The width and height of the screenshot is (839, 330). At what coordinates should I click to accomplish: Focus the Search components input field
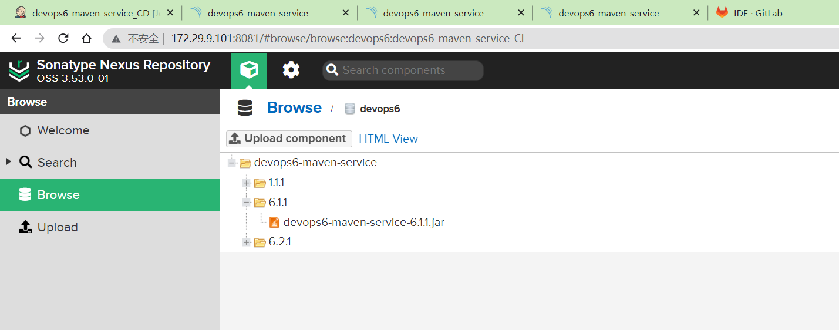(x=403, y=70)
